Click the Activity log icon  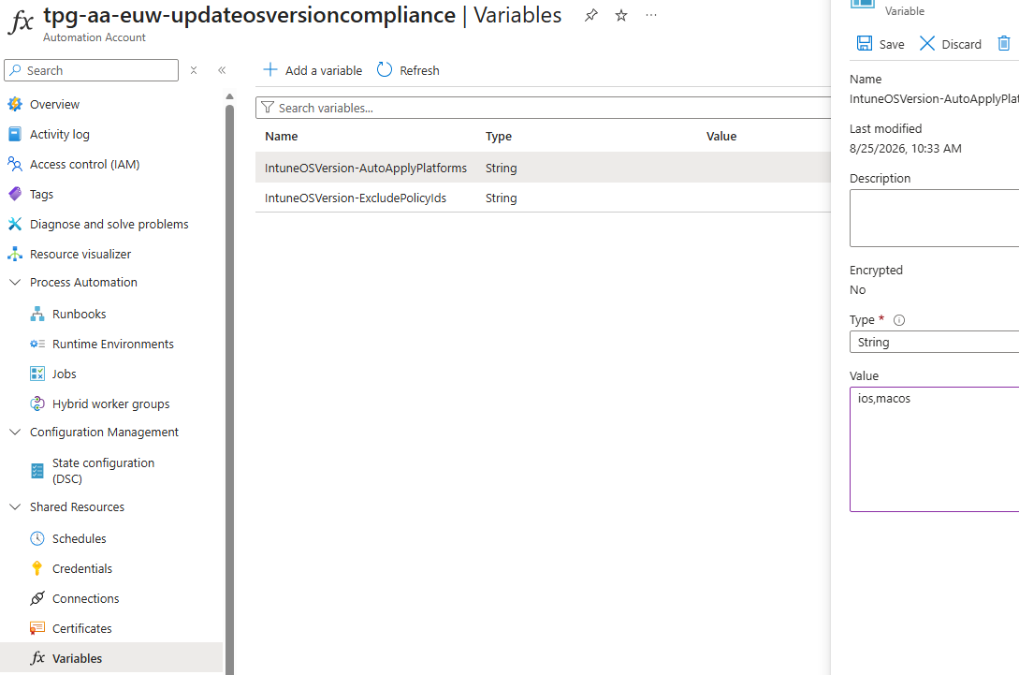(x=15, y=134)
